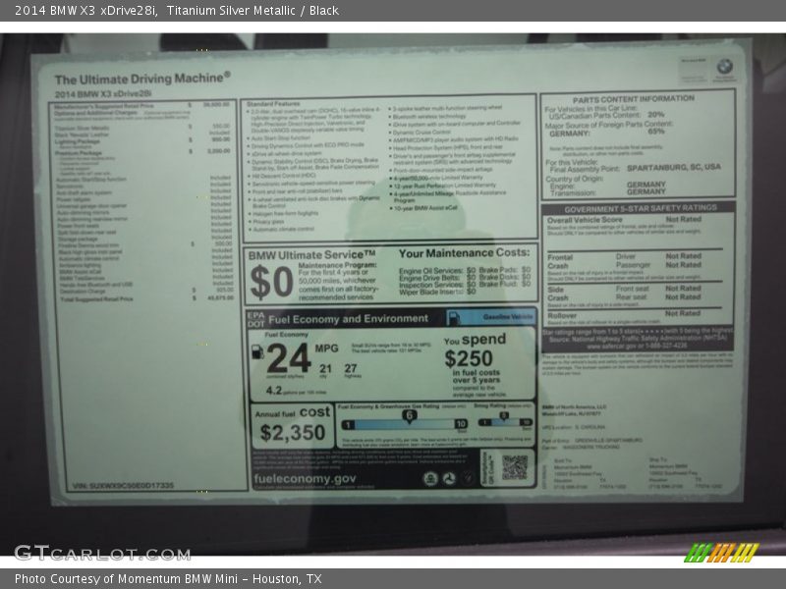Image resolution: width=786 pixels, height=589 pixels.
Task: Select the Parts Content Information header
Action: [x=634, y=99]
